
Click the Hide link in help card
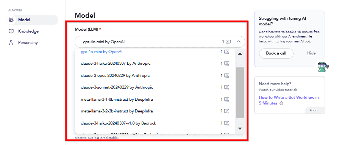[311, 53]
